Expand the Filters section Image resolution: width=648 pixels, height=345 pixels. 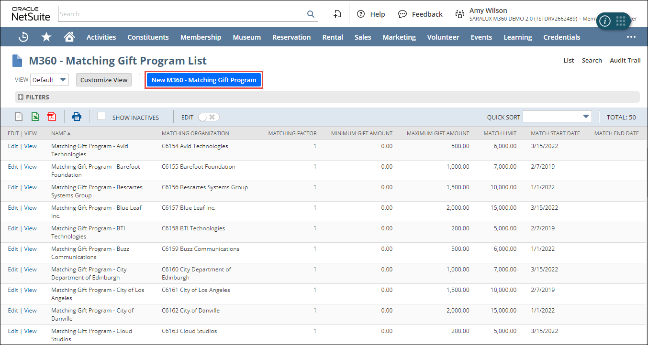21,97
